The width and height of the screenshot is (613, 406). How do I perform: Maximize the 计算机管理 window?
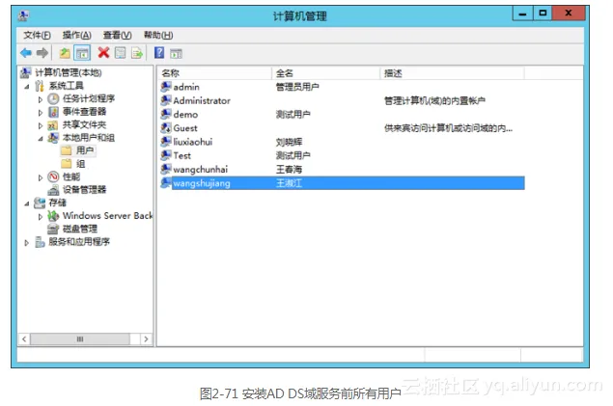pyautogui.click(x=543, y=14)
